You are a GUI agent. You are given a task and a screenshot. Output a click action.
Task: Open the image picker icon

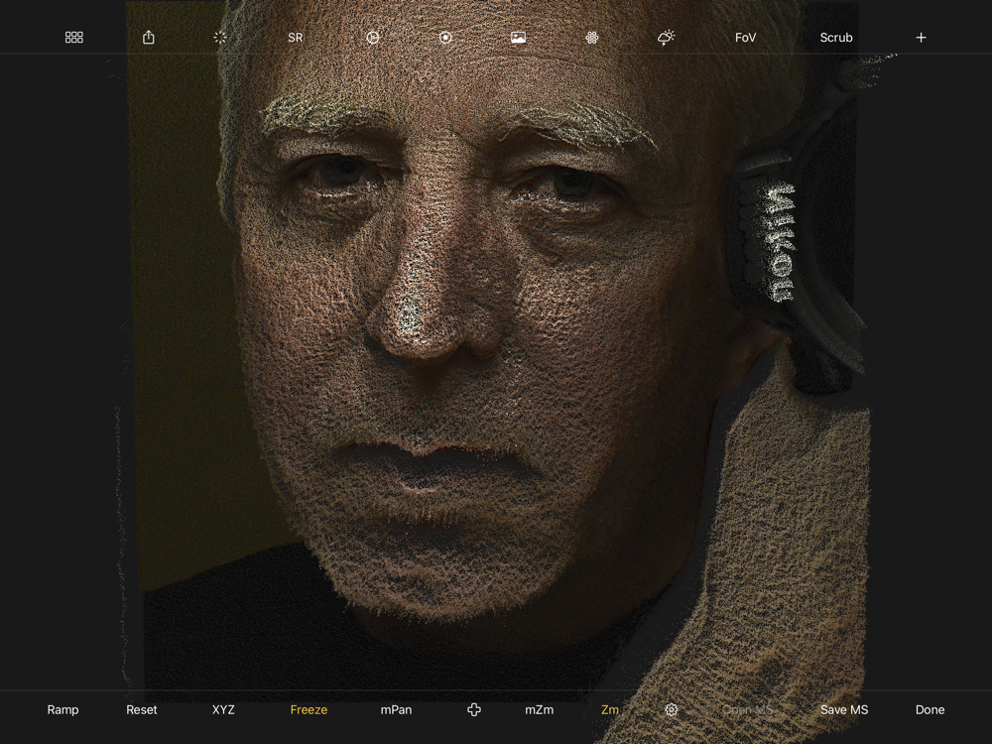[x=518, y=38]
